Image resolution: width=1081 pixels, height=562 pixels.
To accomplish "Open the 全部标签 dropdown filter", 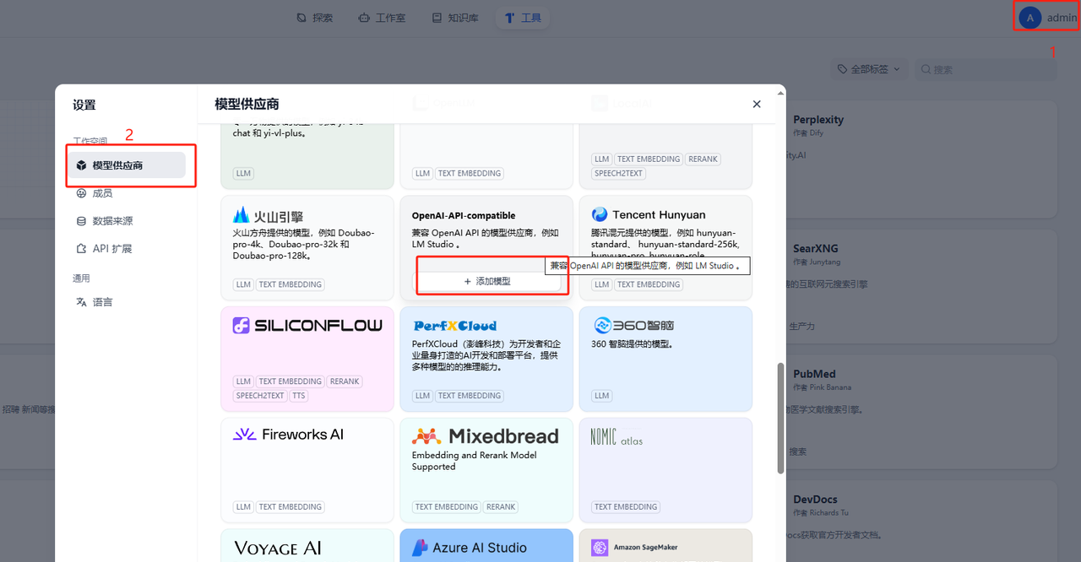I will pos(868,69).
